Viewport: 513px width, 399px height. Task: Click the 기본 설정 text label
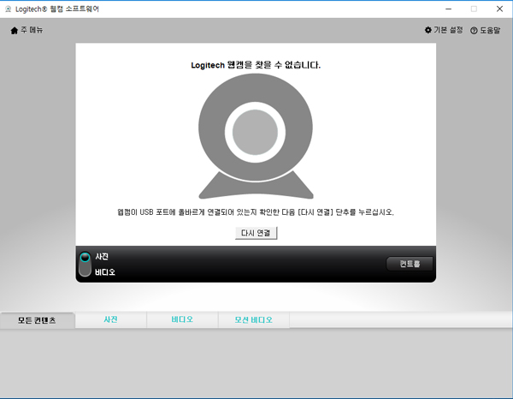point(448,30)
